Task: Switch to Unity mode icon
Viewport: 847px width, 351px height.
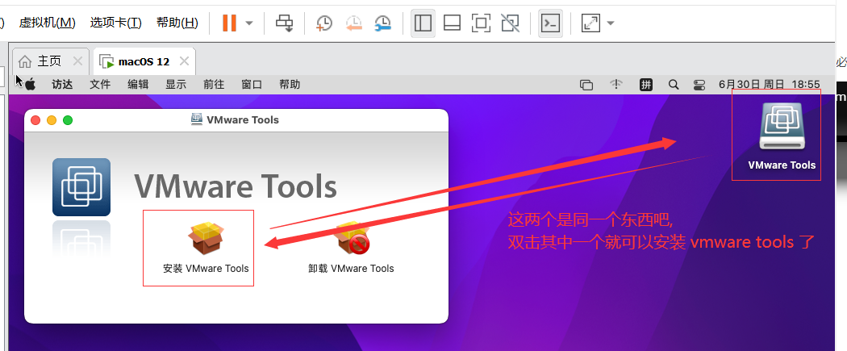Action: click(509, 23)
